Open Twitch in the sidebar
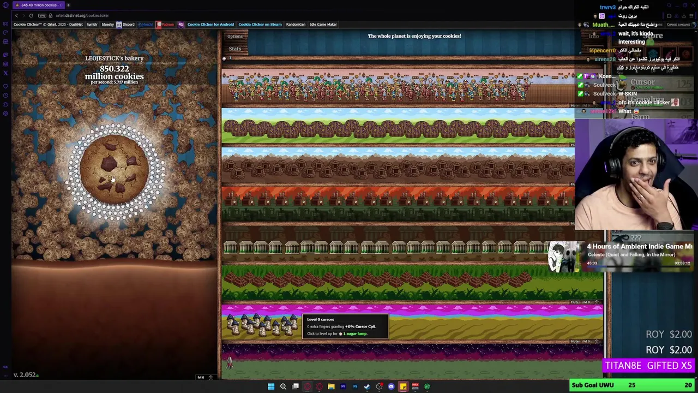Viewport: 698px width, 393px height. (x=5, y=55)
